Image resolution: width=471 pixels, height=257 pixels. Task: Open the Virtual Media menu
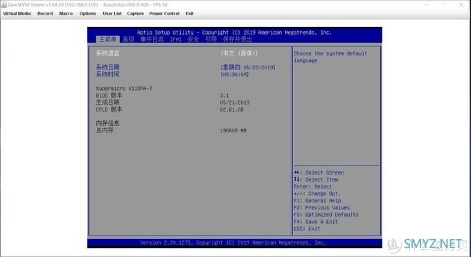point(17,14)
